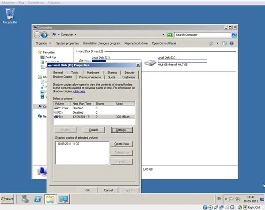Open Windows PowerShell from taskbar
Screen dimensions: 265x210
[x=38, y=199]
